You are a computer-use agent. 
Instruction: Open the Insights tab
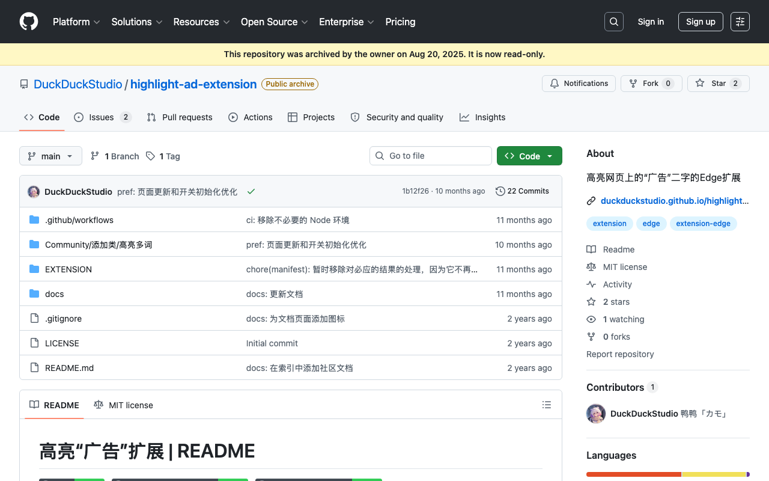coord(482,117)
